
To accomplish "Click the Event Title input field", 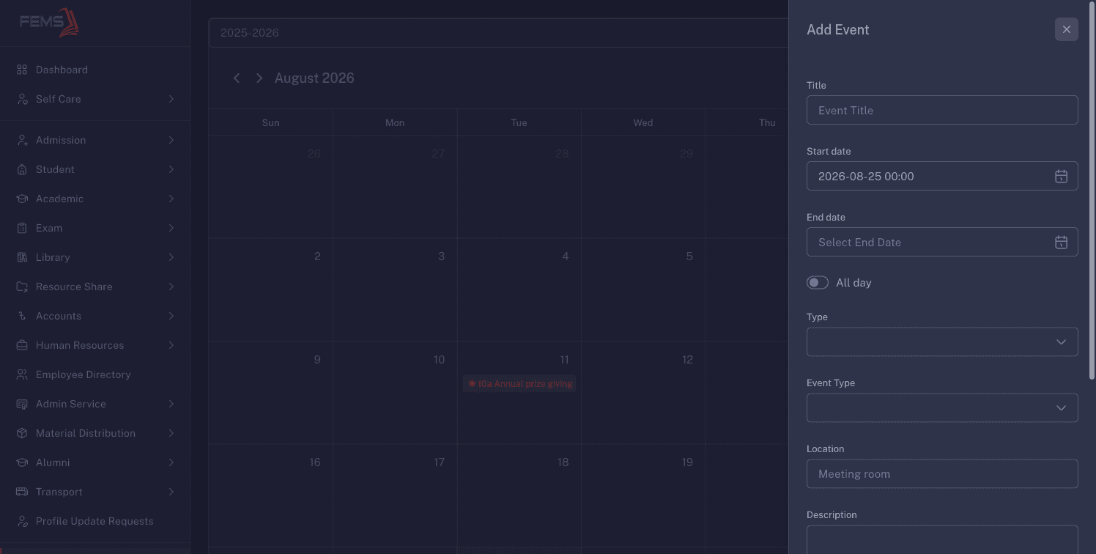I will tap(942, 110).
